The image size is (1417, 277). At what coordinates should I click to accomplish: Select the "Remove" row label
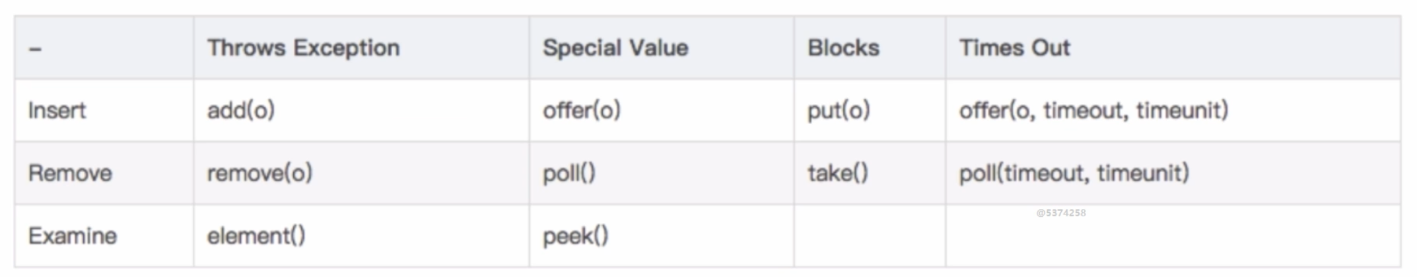click(x=70, y=173)
